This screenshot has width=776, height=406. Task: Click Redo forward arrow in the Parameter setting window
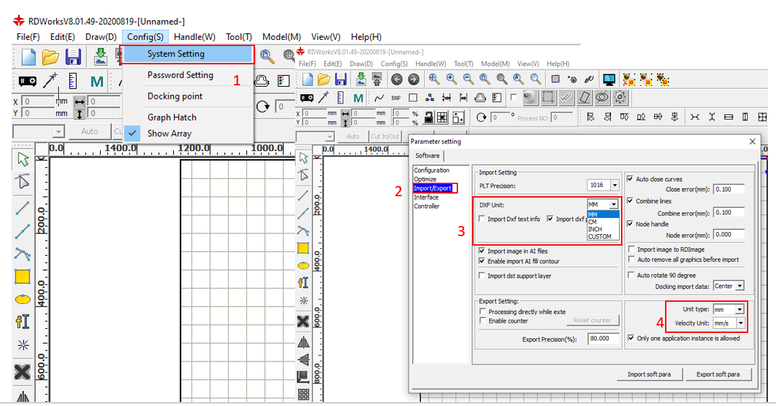(414, 79)
